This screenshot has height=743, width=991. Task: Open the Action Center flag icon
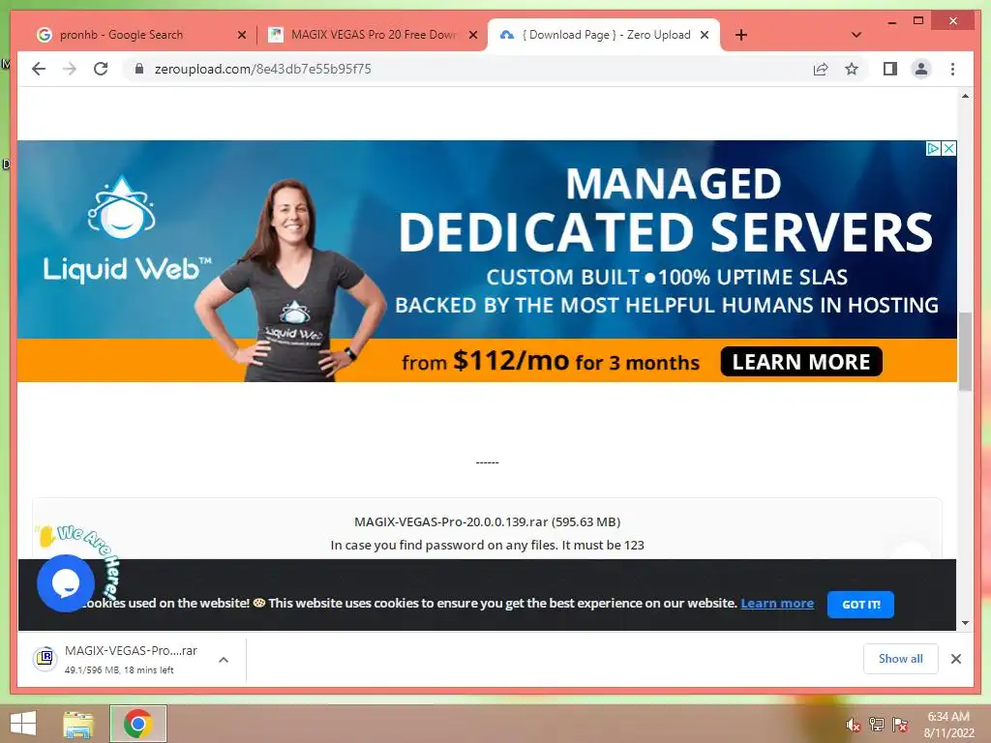[x=900, y=725]
